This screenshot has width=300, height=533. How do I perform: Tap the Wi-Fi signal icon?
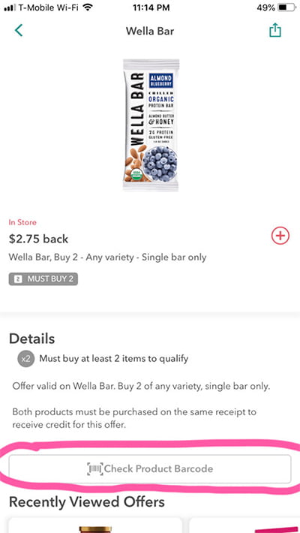[x=88, y=8]
